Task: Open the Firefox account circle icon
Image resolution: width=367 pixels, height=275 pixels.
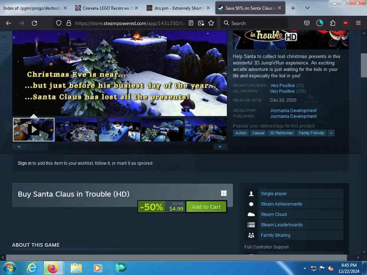Action: [x=319, y=23]
